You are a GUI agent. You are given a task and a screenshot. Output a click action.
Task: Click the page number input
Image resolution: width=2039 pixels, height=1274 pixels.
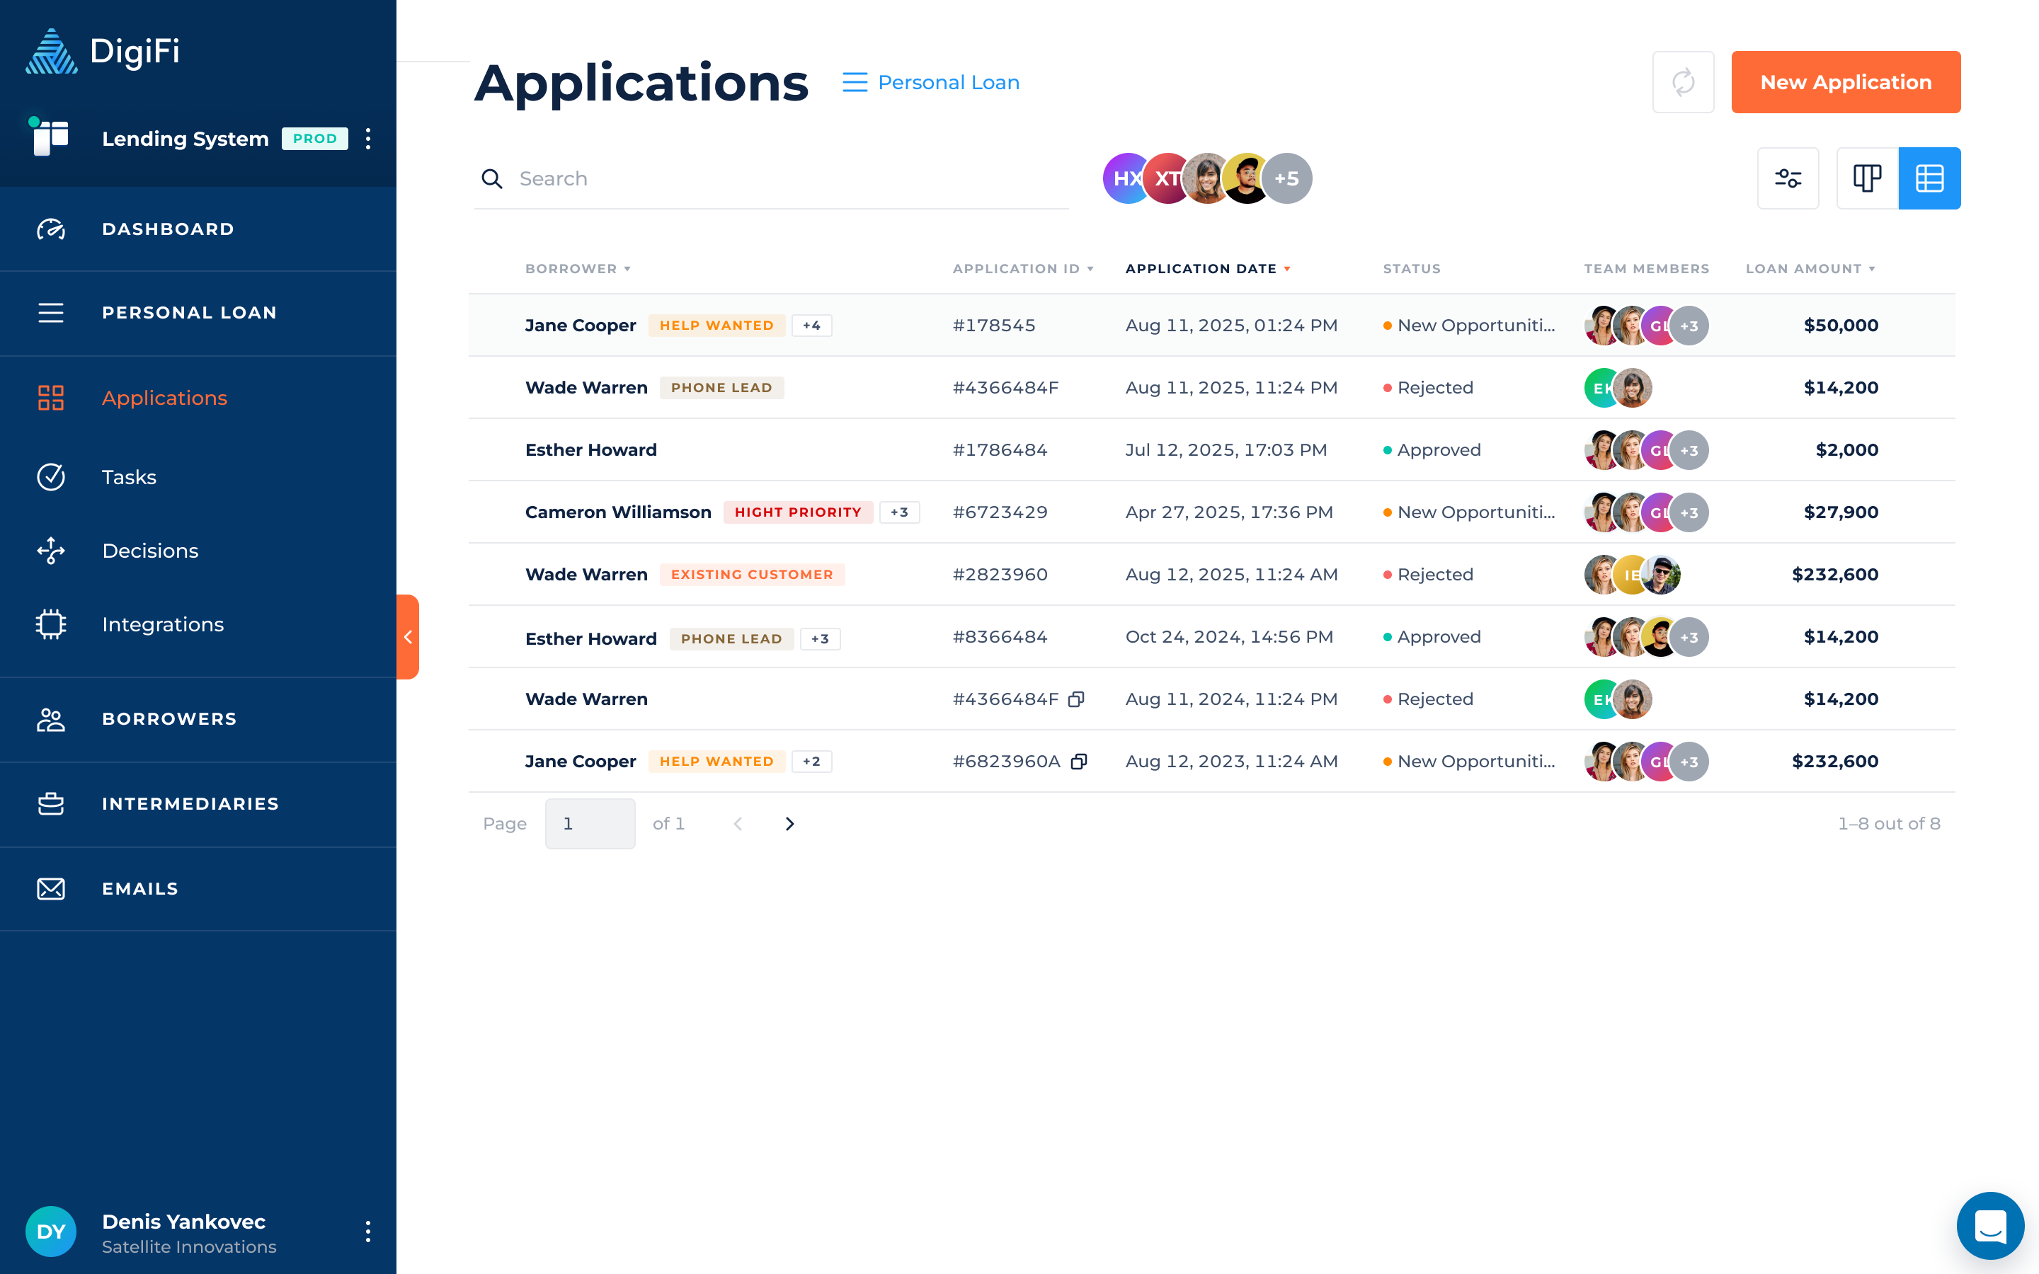[590, 823]
